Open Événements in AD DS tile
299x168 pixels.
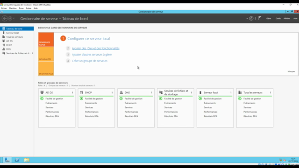(51, 103)
